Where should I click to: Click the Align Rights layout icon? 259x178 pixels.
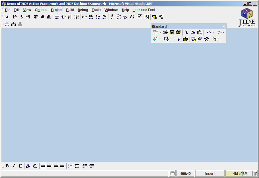coord(28,17)
